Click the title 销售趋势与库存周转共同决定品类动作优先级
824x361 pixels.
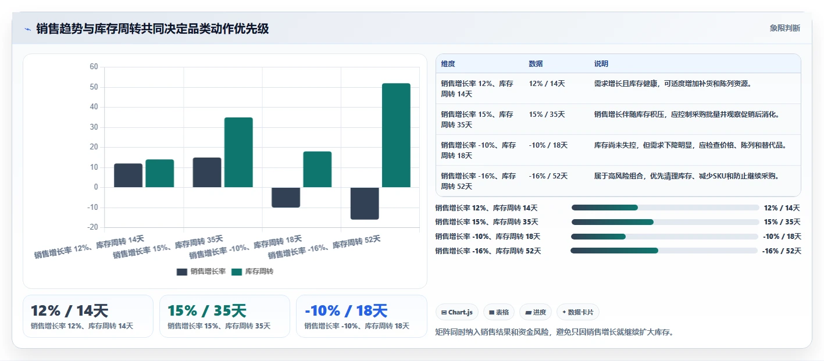pyautogui.click(x=152, y=28)
